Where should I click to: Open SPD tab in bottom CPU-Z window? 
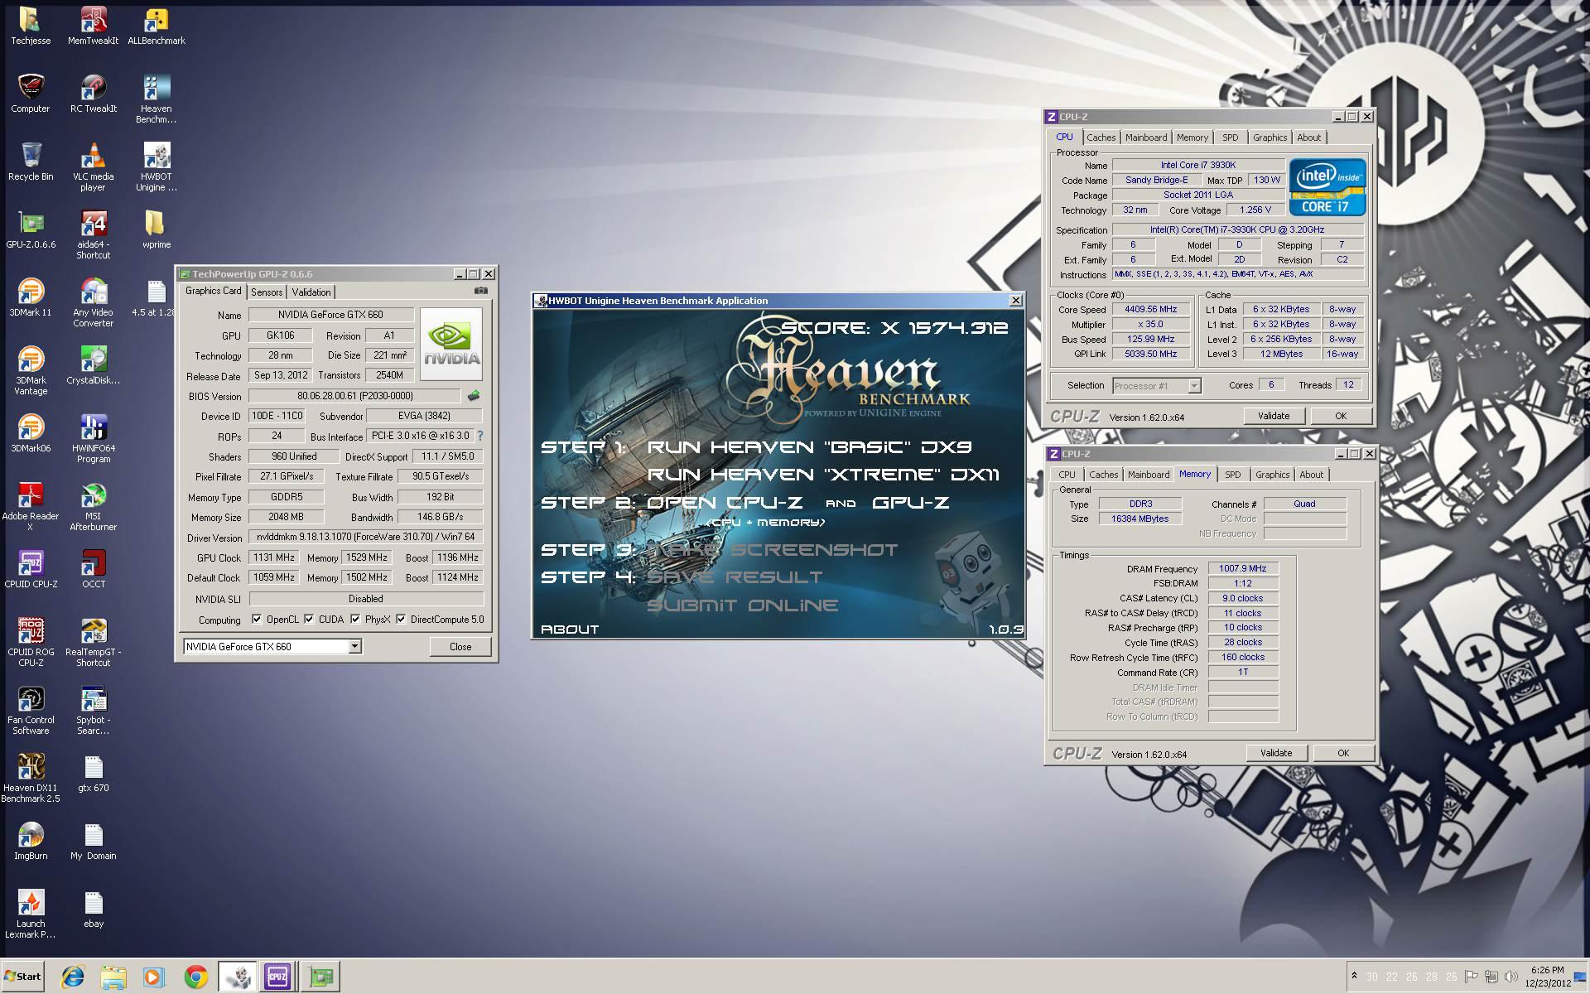[1233, 475]
